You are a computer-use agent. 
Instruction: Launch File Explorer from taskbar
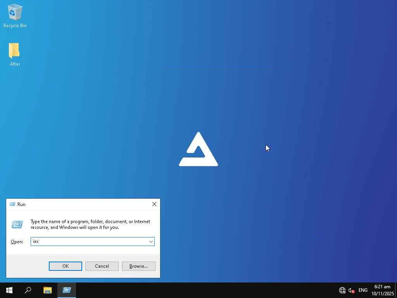coord(47,290)
